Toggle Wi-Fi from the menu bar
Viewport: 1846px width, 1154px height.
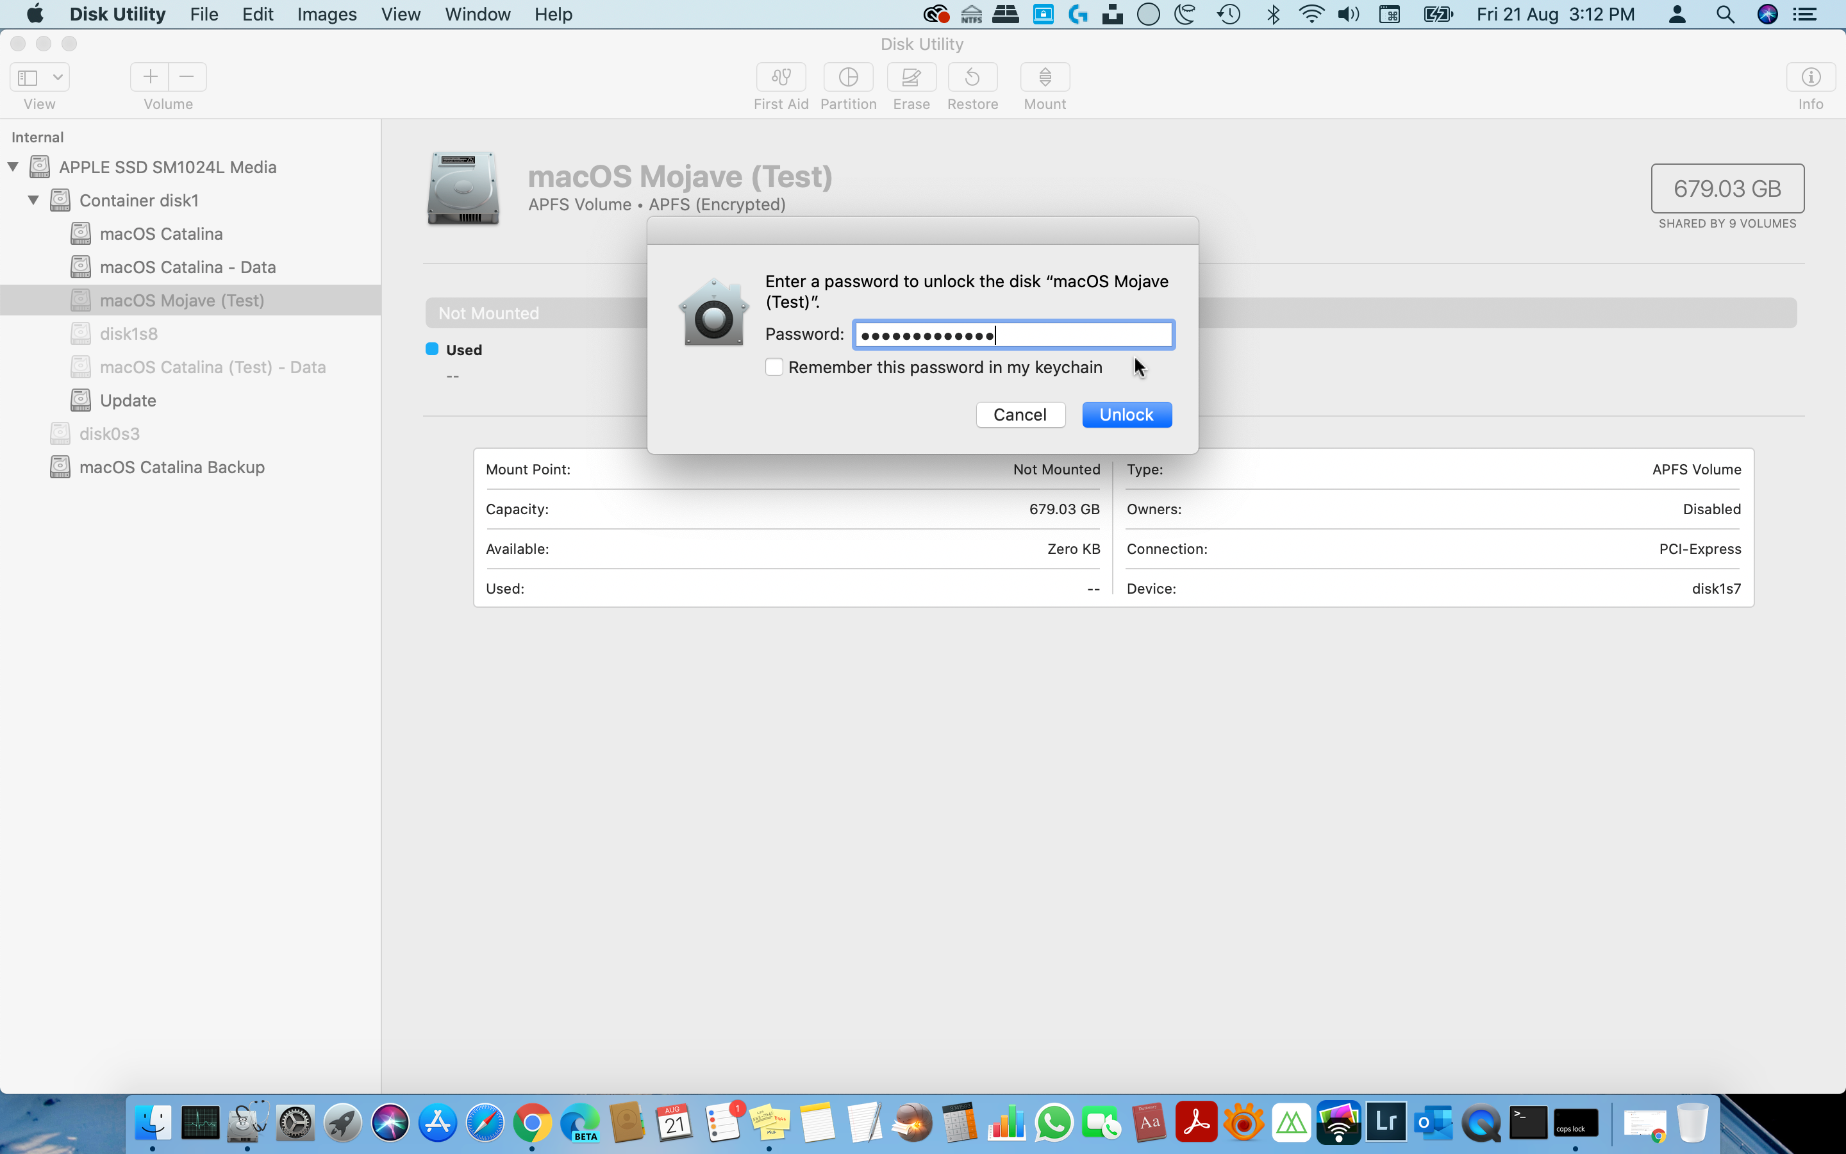pyautogui.click(x=1311, y=13)
